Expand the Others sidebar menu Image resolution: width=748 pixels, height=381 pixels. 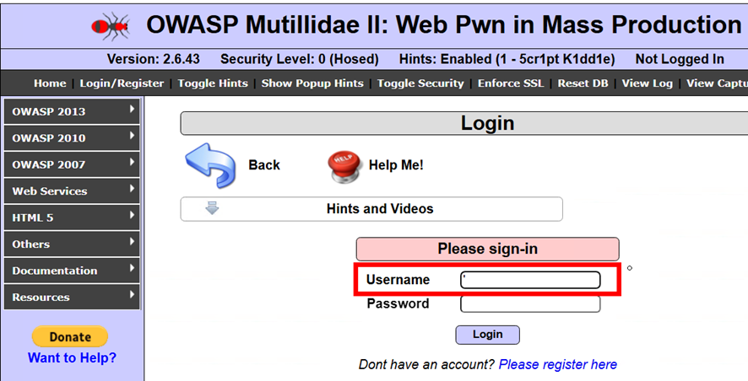72,244
